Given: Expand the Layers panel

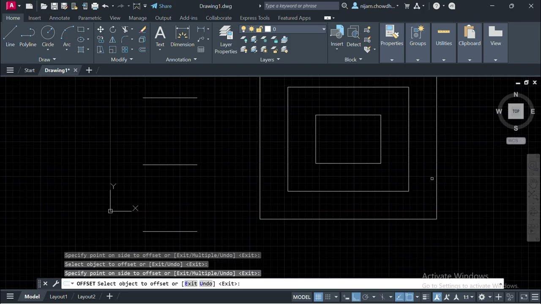Looking at the screenshot, I should pos(270,60).
